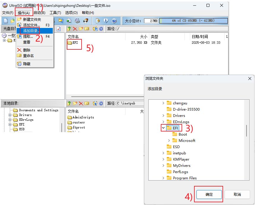Collapse the EFI folder in browse dialog
The width and height of the screenshot is (259, 210).
click(163, 128)
